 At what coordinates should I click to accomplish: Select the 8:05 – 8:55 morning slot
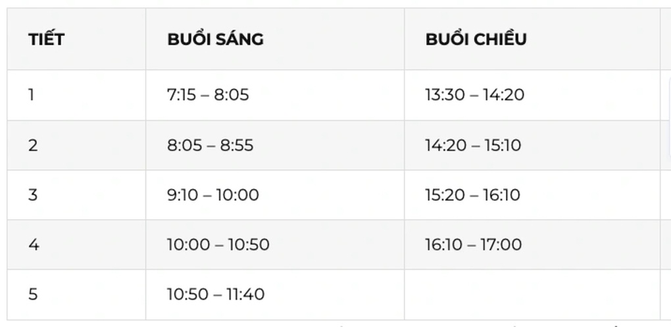click(210, 145)
